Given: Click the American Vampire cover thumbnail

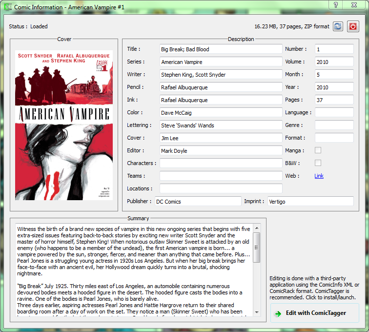Looking at the screenshot, I should point(64,125).
